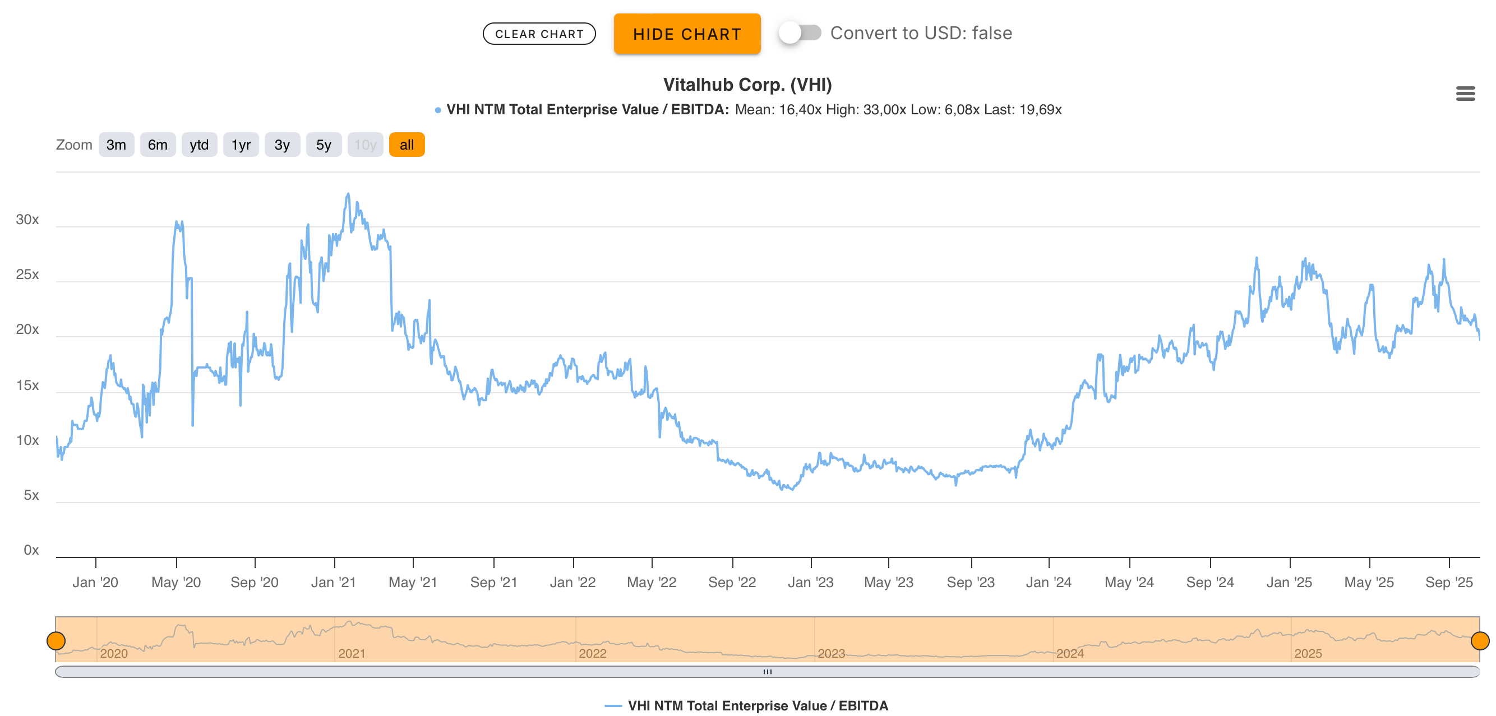Image resolution: width=1496 pixels, height=716 pixels.
Task: Set zoom range to 1yr
Action: tap(241, 145)
